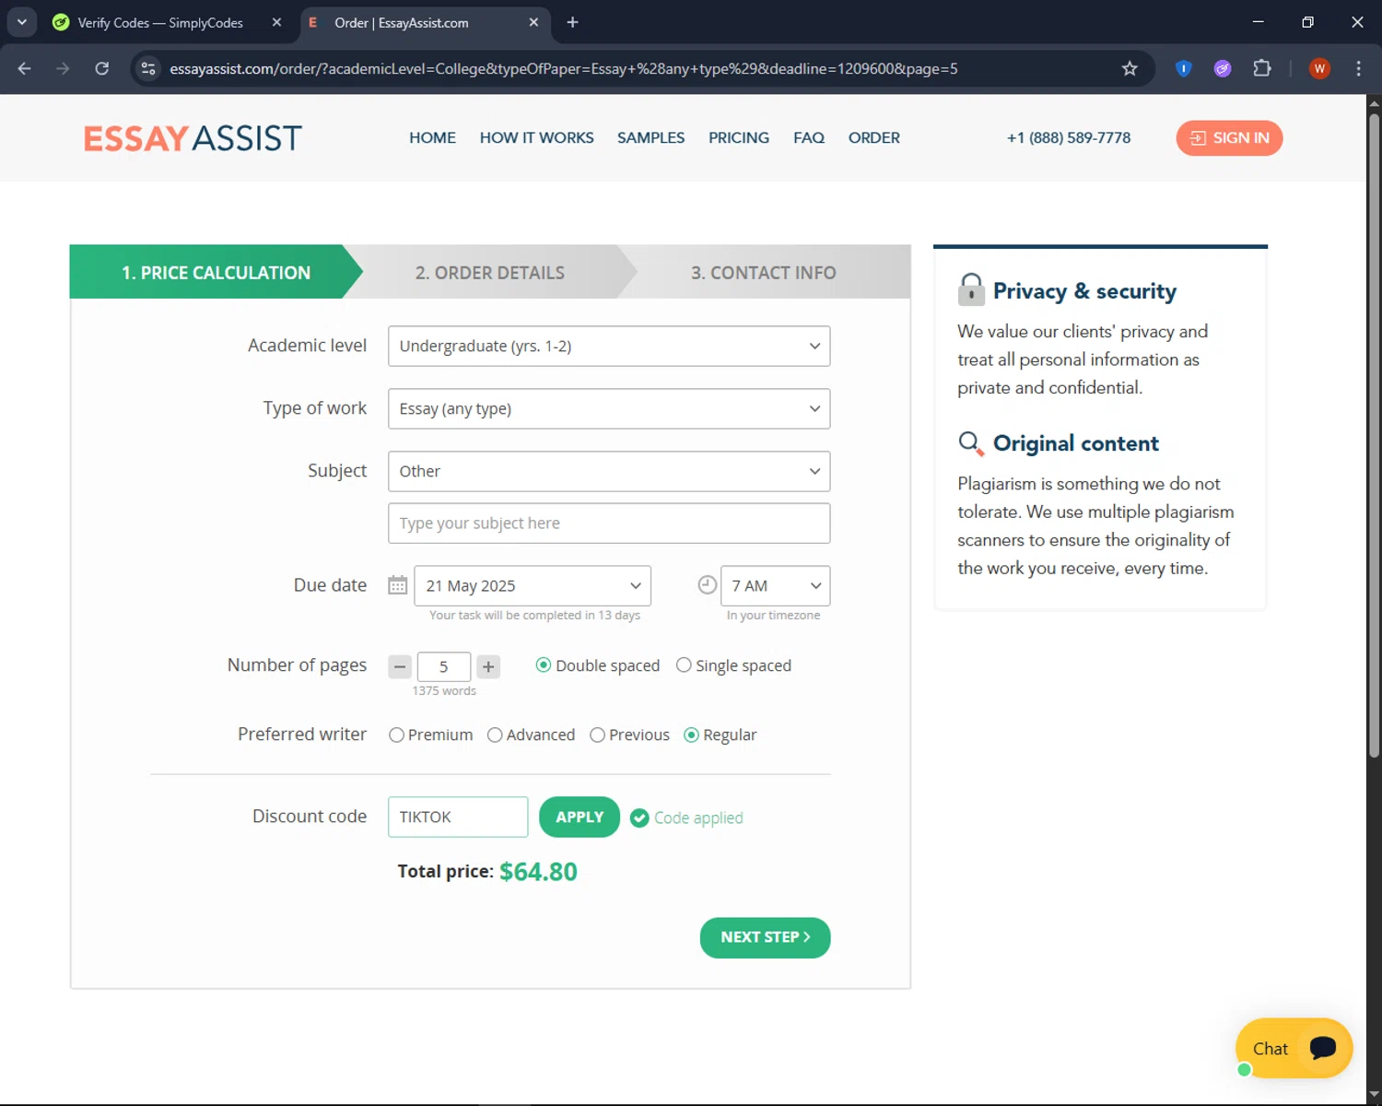Click the browser forward arrow

click(63, 68)
